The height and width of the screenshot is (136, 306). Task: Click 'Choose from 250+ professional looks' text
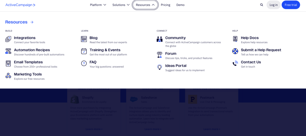click(36, 67)
